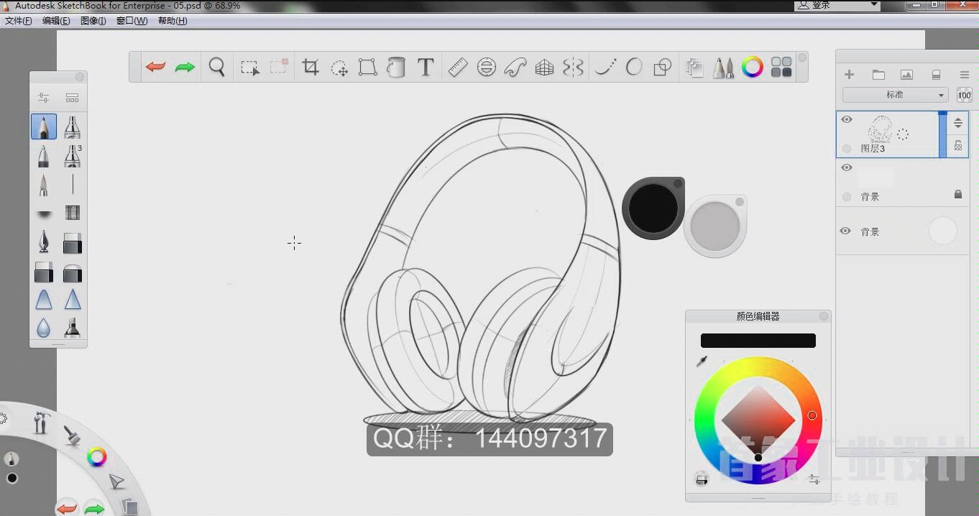Click the layer opacity 100 box
The width and height of the screenshot is (979, 516).
click(x=964, y=95)
